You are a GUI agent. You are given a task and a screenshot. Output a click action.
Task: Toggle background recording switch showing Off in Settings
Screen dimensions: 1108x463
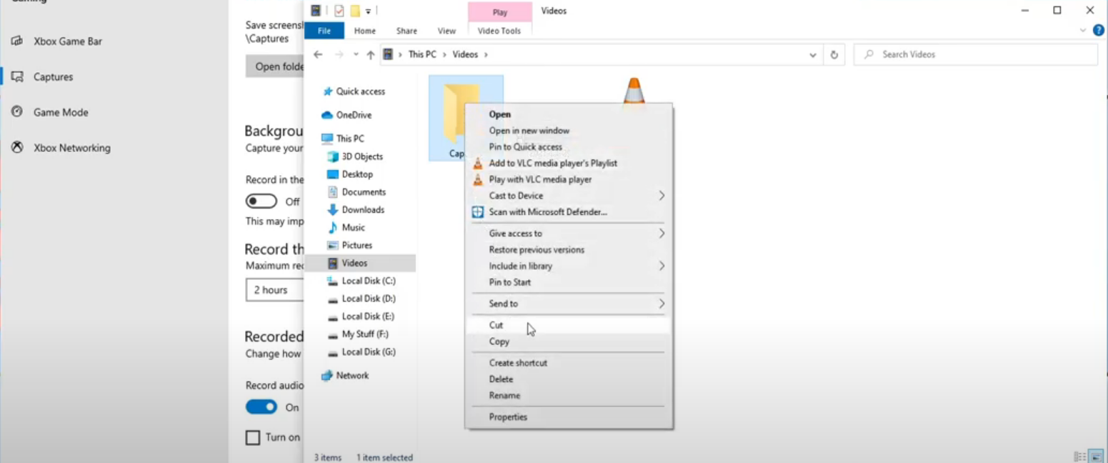coord(261,201)
